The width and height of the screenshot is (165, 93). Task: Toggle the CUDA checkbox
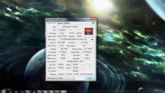tap(67, 74)
